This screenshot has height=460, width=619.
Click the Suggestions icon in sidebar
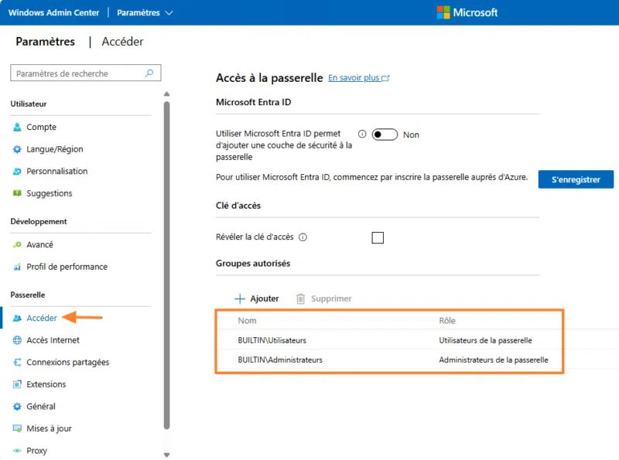click(17, 193)
